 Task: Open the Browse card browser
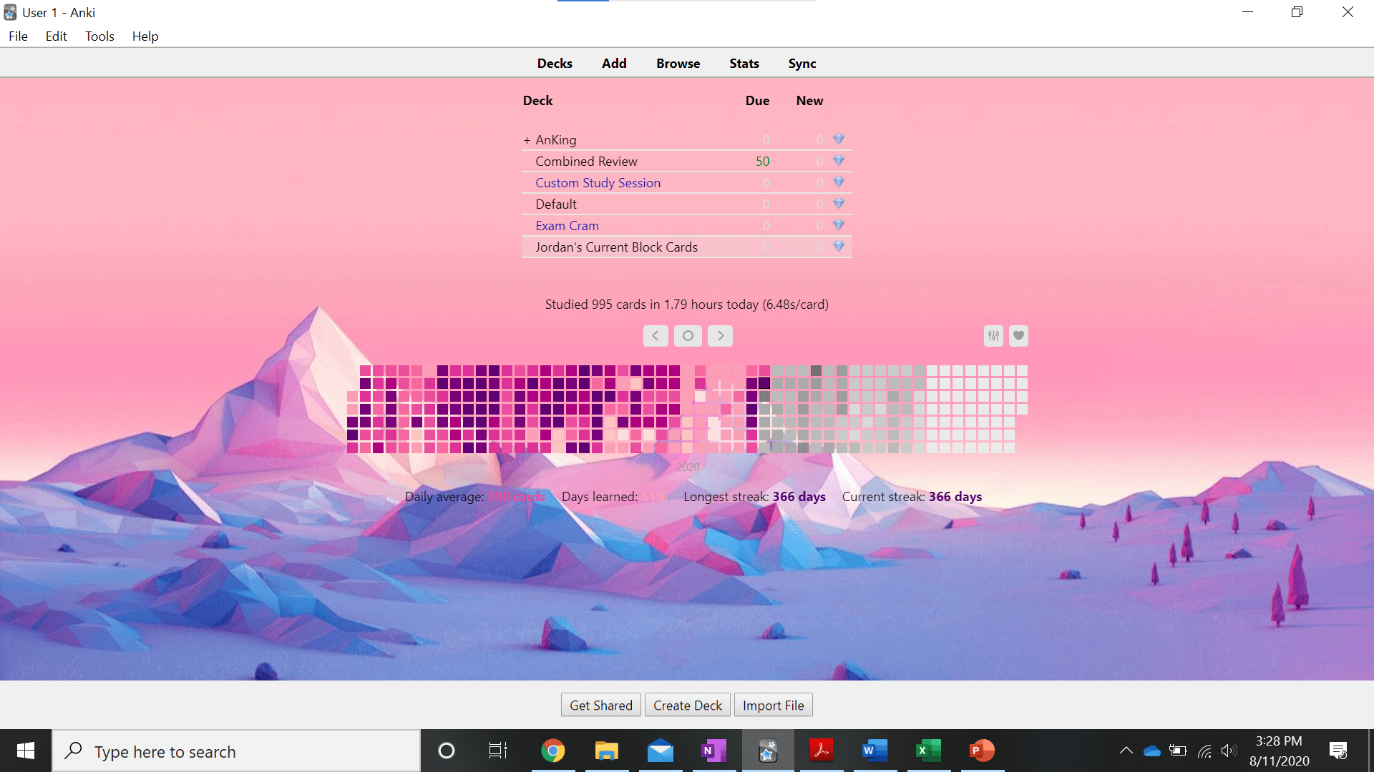(x=678, y=64)
